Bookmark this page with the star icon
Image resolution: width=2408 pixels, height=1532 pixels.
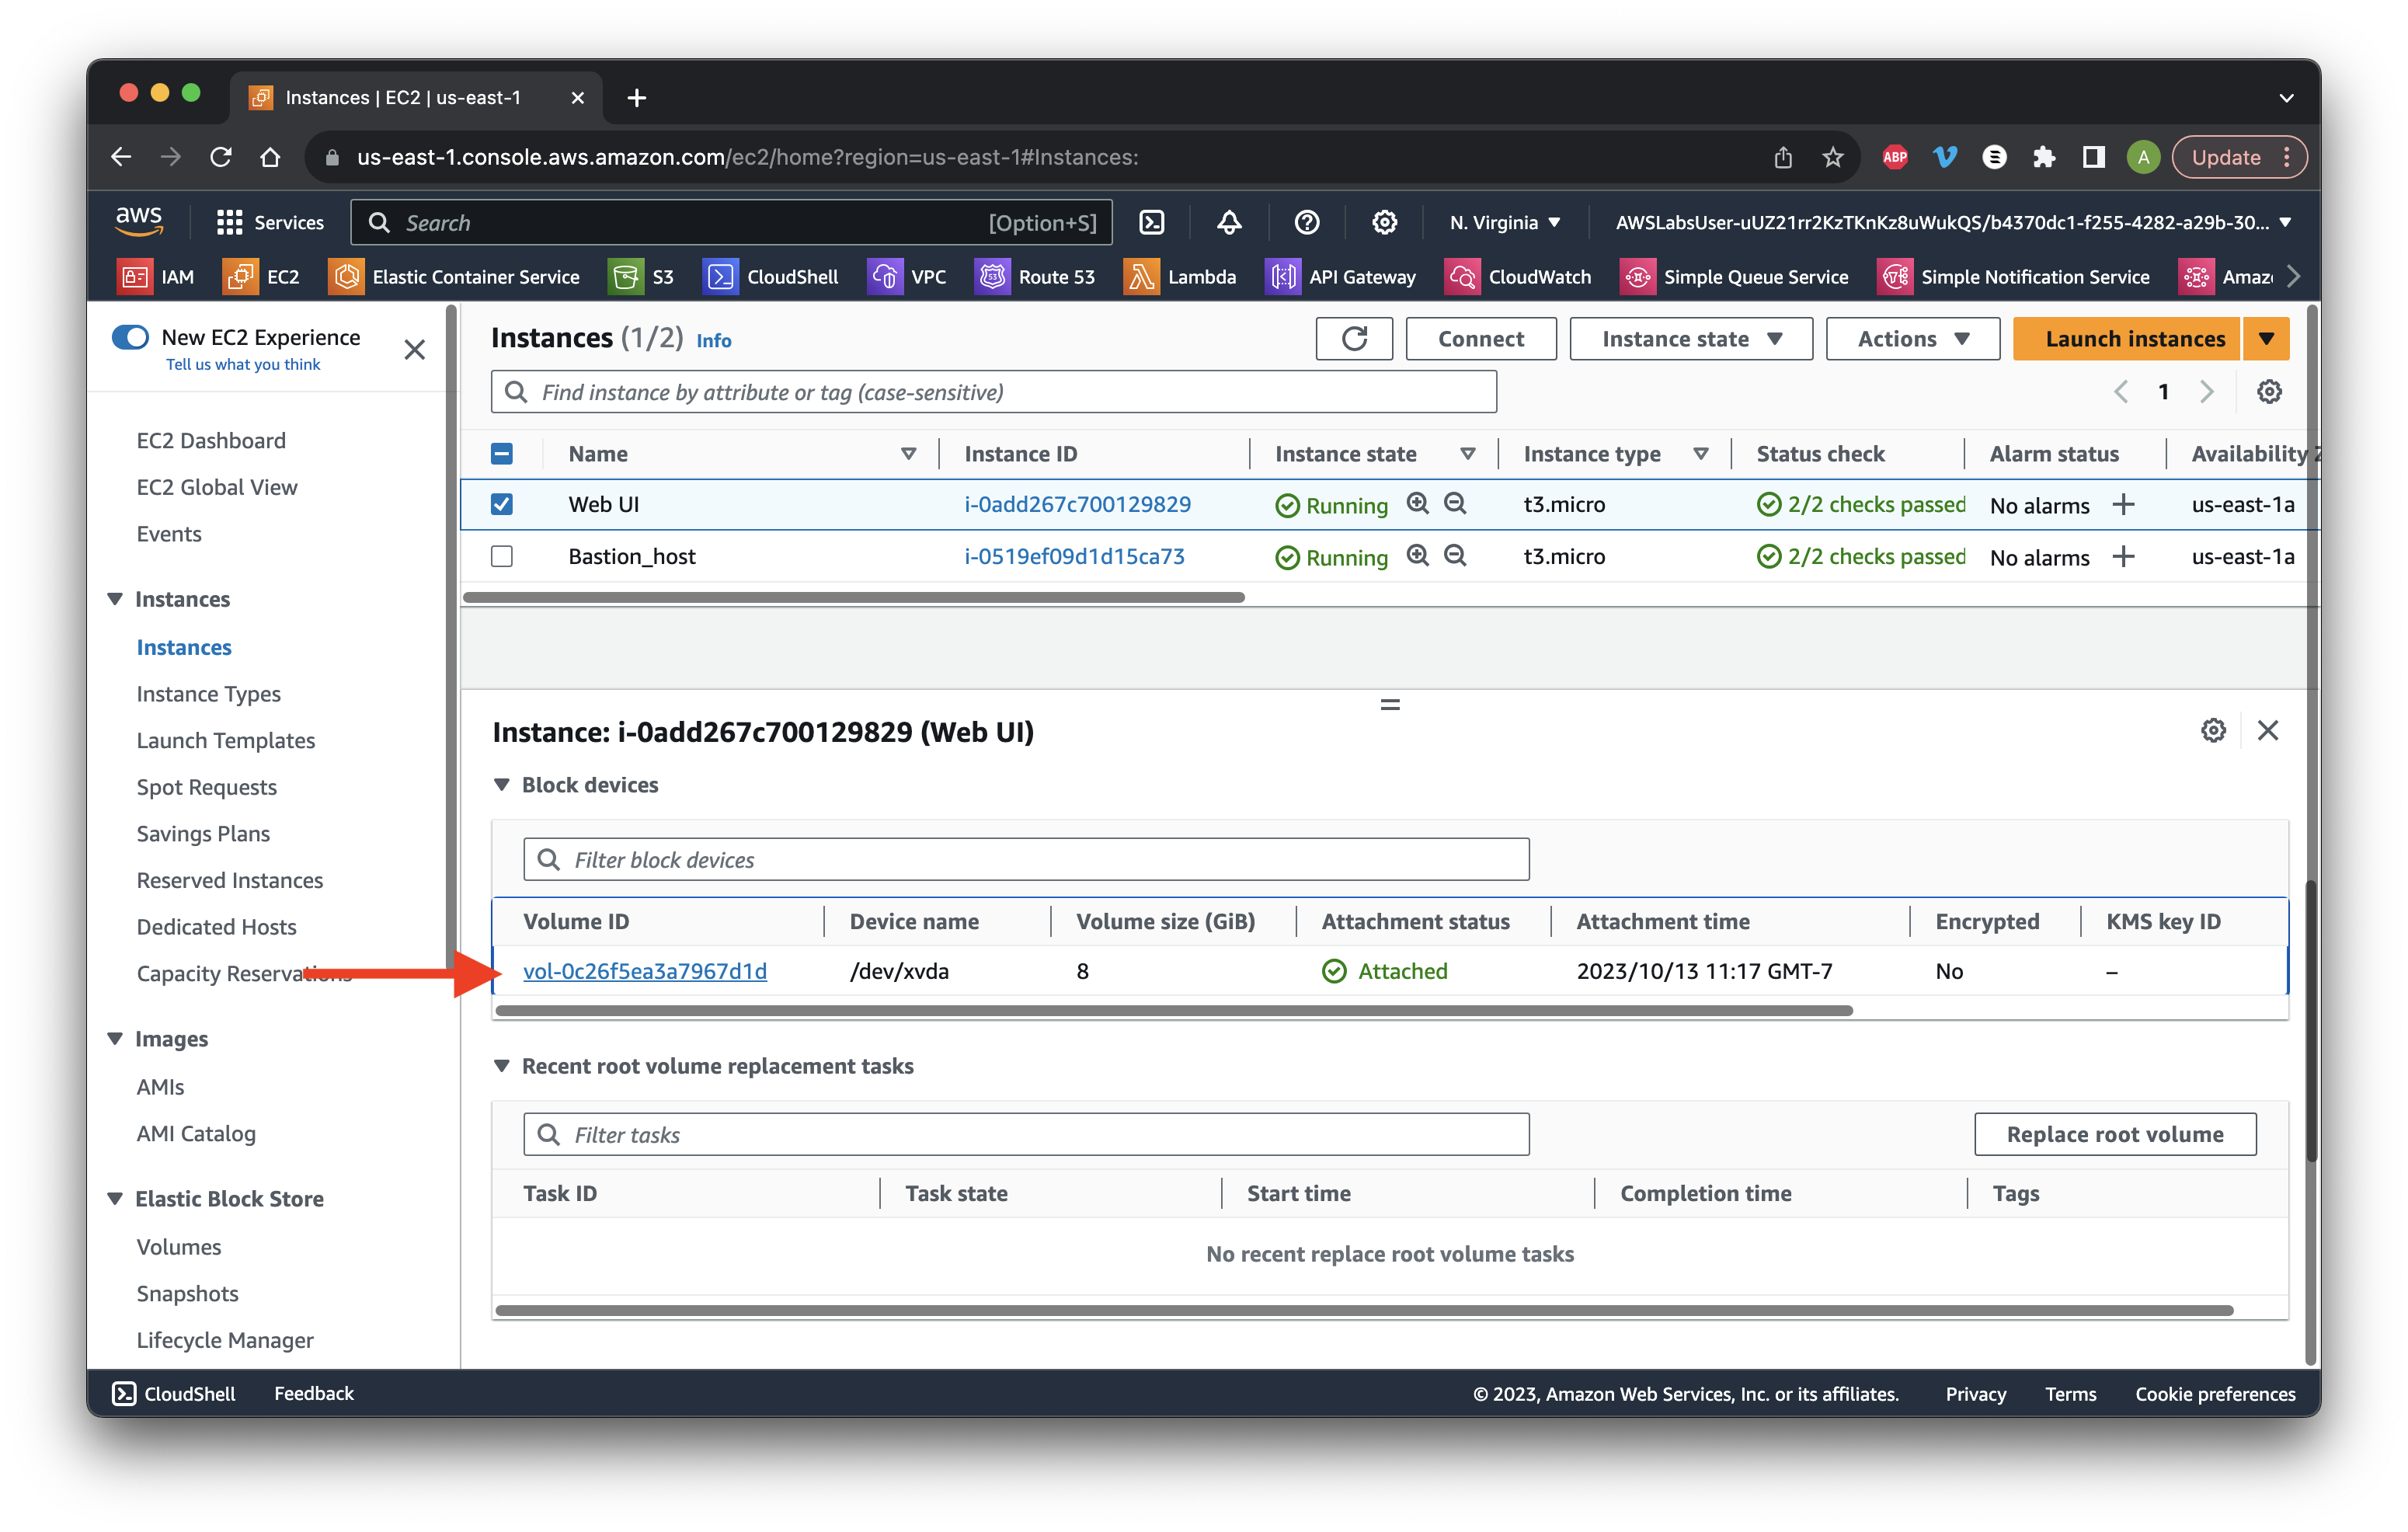pyautogui.click(x=1832, y=157)
